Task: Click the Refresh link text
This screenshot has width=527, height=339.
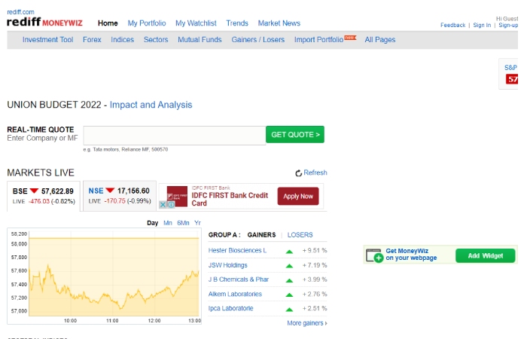Action: coord(315,173)
